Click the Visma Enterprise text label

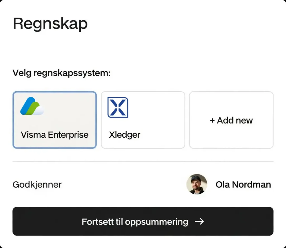(x=54, y=135)
